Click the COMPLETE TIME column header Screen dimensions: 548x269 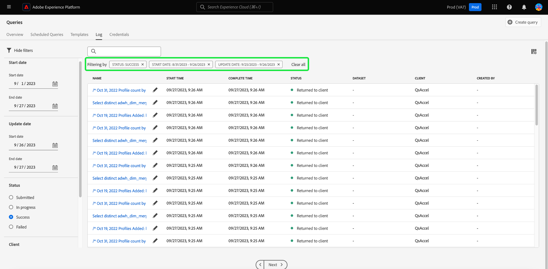click(240, 78)
